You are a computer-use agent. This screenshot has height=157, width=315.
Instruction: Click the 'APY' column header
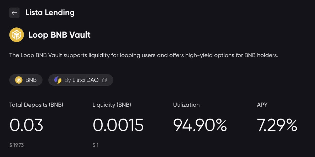coord(262,104)
